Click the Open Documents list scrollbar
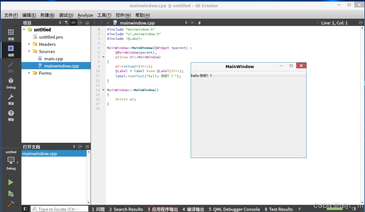 click(x=88, y=178)
